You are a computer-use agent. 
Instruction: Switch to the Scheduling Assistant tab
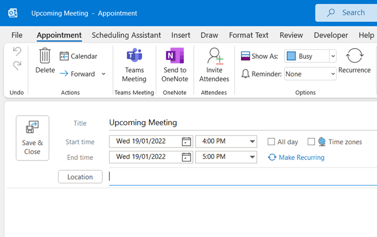126,35
